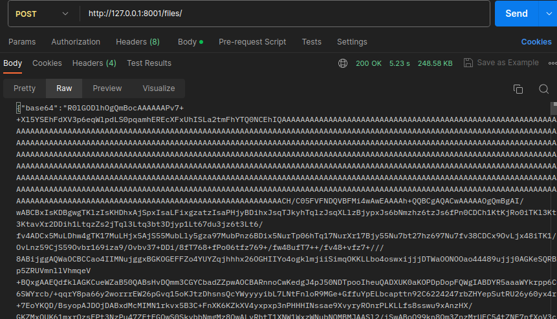Switch to request Headers (8) tab

[x=138, y=42]
